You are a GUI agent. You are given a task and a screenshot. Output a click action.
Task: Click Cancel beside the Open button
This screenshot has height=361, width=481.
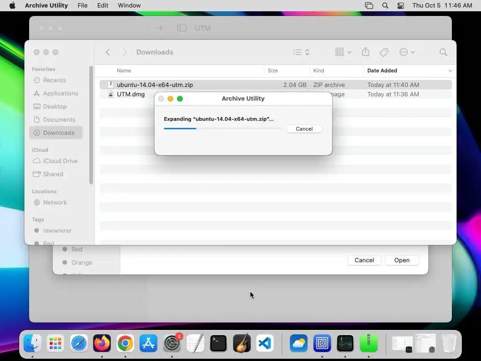tap(364, 260)
